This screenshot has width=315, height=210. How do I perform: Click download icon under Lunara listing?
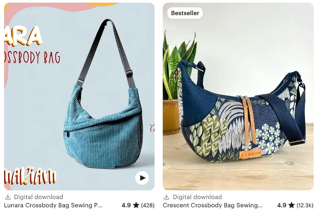pos(8,197)
